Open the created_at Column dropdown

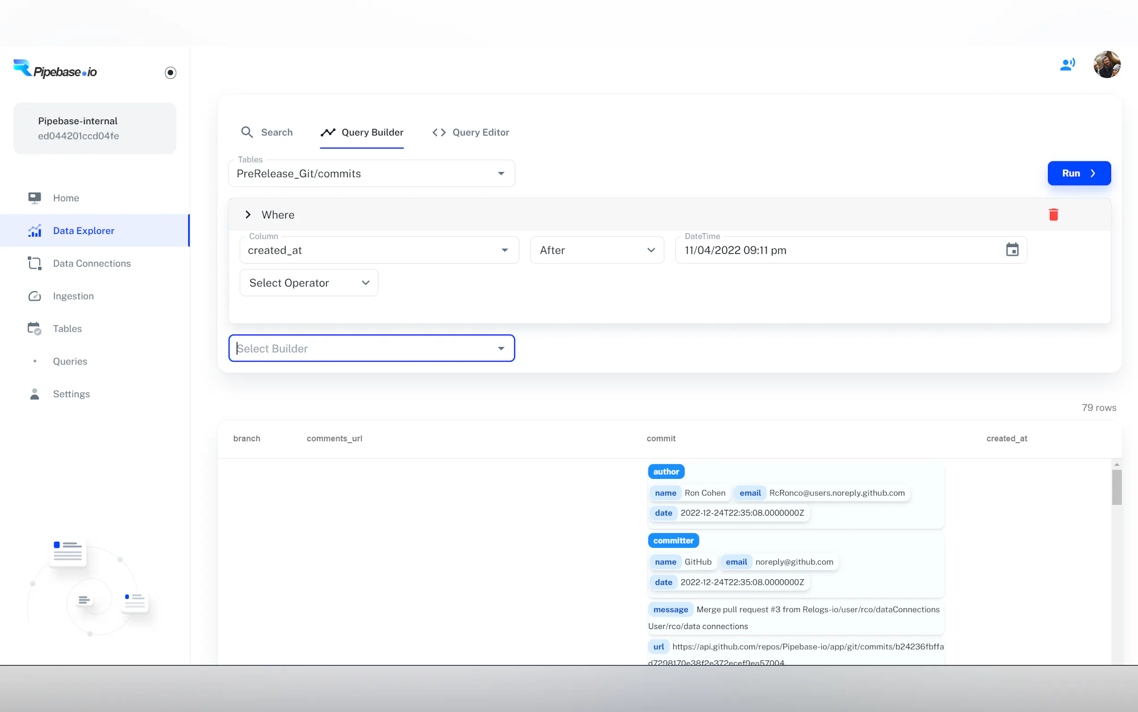(379, 250)
